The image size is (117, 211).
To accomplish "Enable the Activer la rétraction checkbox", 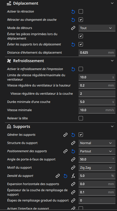I will (81, 12).
